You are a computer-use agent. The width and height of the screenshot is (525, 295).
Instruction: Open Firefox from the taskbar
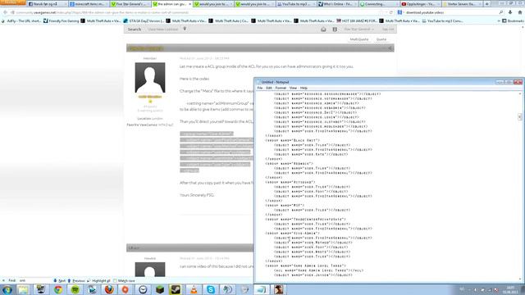point(109,289)
